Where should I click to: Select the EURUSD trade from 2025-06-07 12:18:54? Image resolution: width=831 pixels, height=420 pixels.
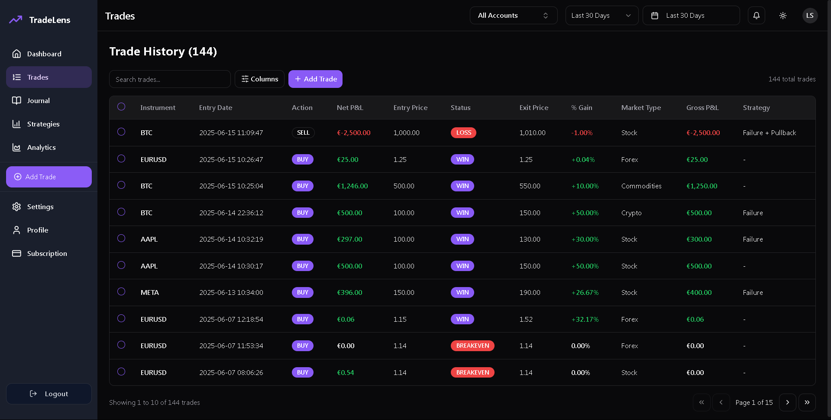[x=121, y=318]
